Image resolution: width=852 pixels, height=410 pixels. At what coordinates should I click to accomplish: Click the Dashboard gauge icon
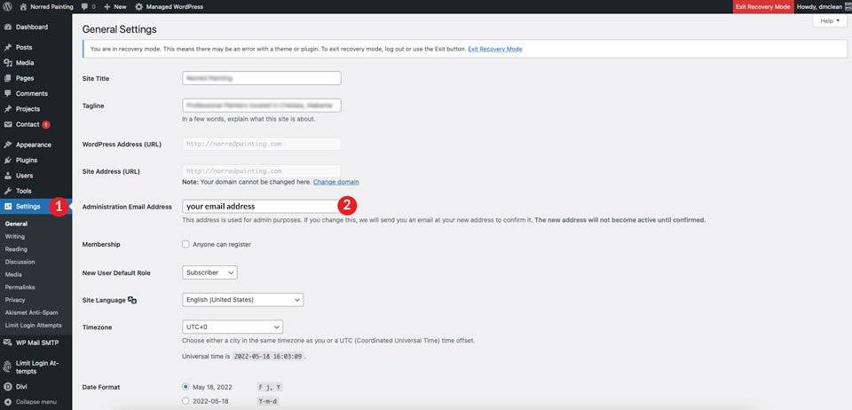[8, 27]
